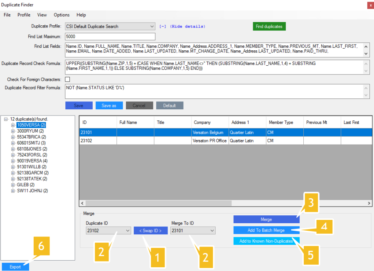Open the Duplicate Profile dropdown
Screen dimensions: 374x271
pyautogui.click(x=151, y=27)
